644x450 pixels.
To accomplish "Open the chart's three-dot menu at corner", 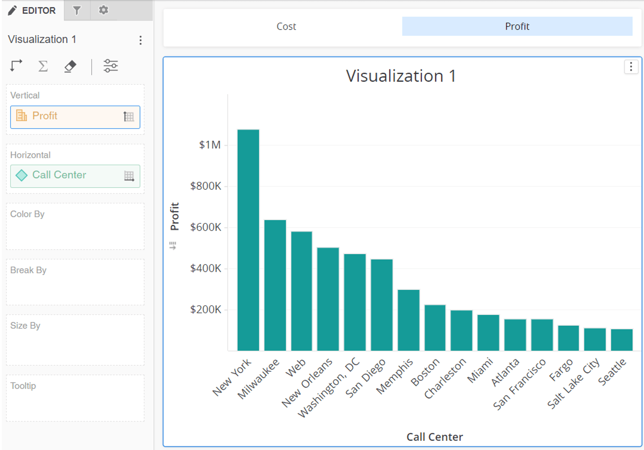I will [x=631, y=67].
